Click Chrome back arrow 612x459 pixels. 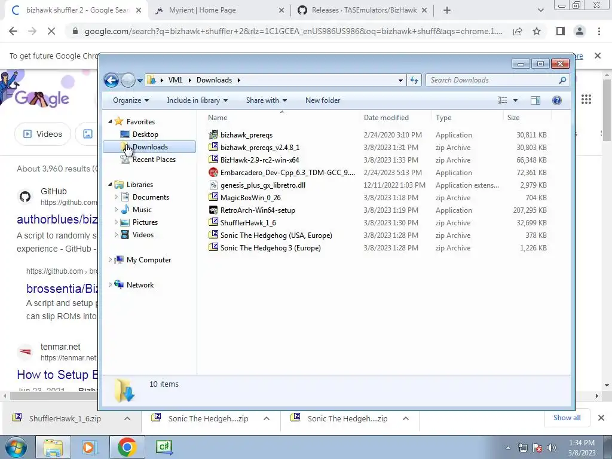click(x=13, y=31)
